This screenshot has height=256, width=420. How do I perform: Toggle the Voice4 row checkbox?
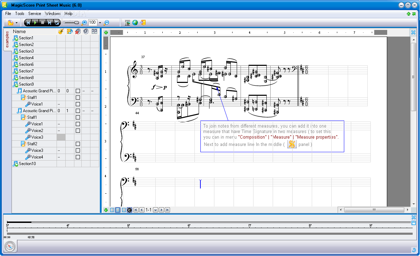point(78,157)
